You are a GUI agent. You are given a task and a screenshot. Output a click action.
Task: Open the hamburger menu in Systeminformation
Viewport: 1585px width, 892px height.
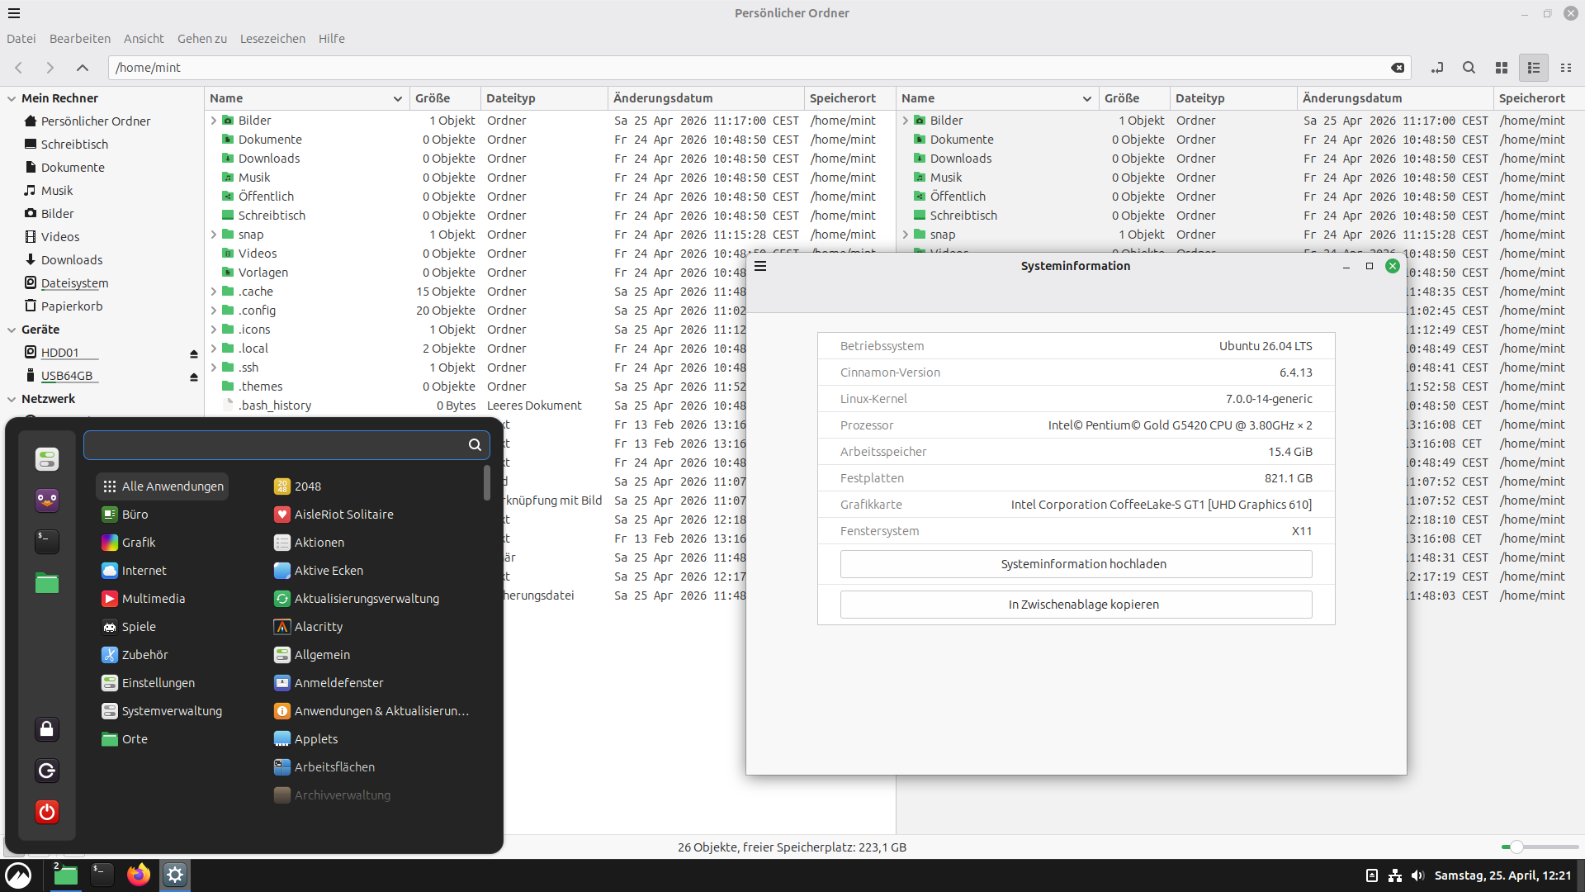click(x=760, y=266)
